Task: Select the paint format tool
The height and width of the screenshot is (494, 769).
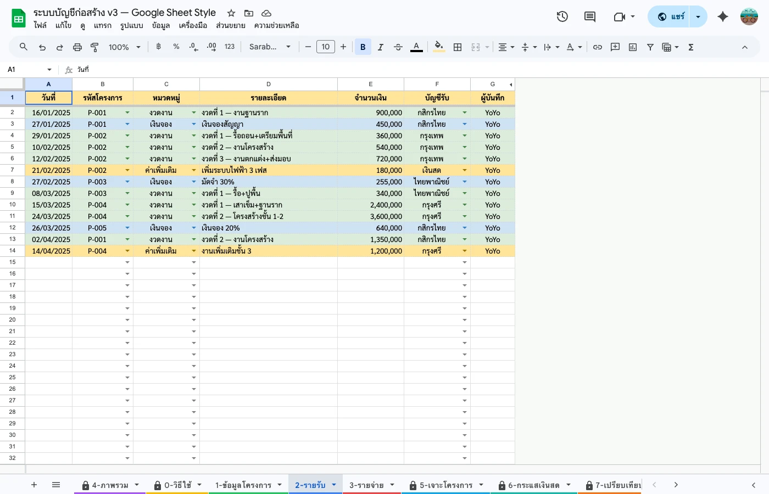Action: [94, 47]
